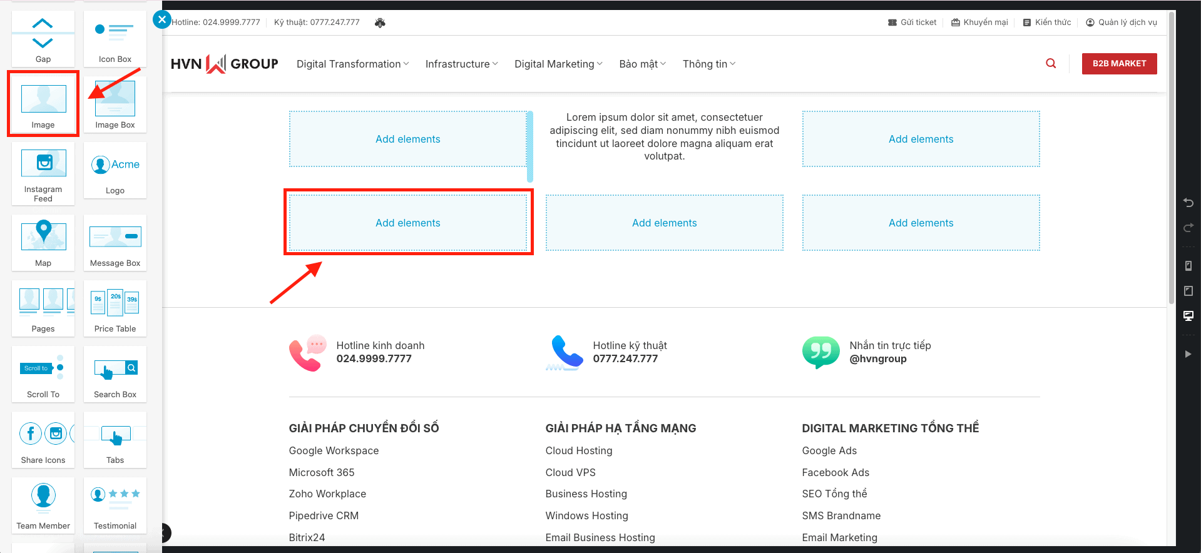Open the Digital Marketing menu
This screenshot has height=553, width=1201.
click(x=558, y=64)
